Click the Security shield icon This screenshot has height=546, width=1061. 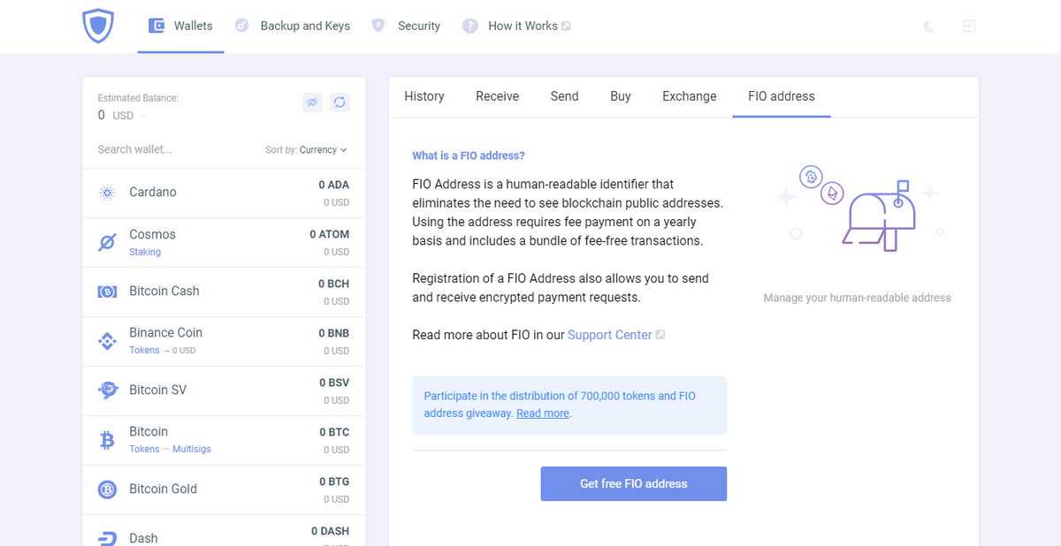378,26
